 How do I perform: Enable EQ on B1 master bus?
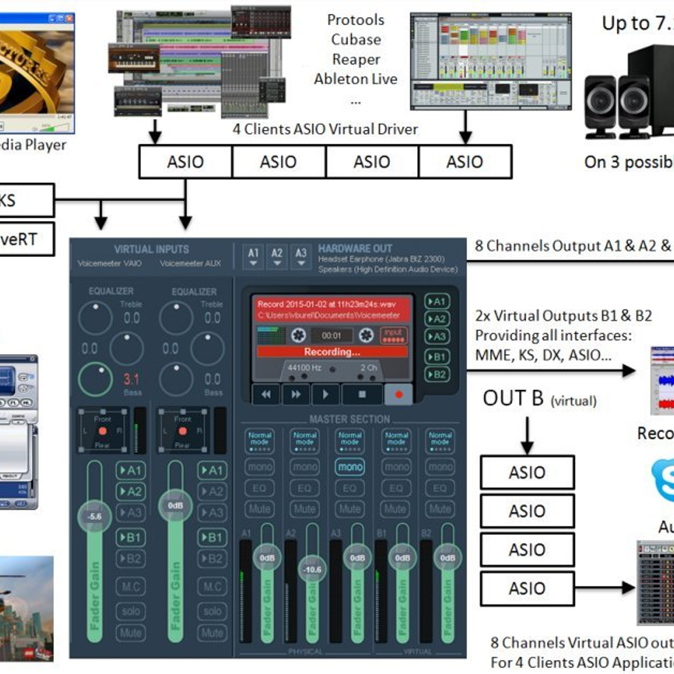396,488
